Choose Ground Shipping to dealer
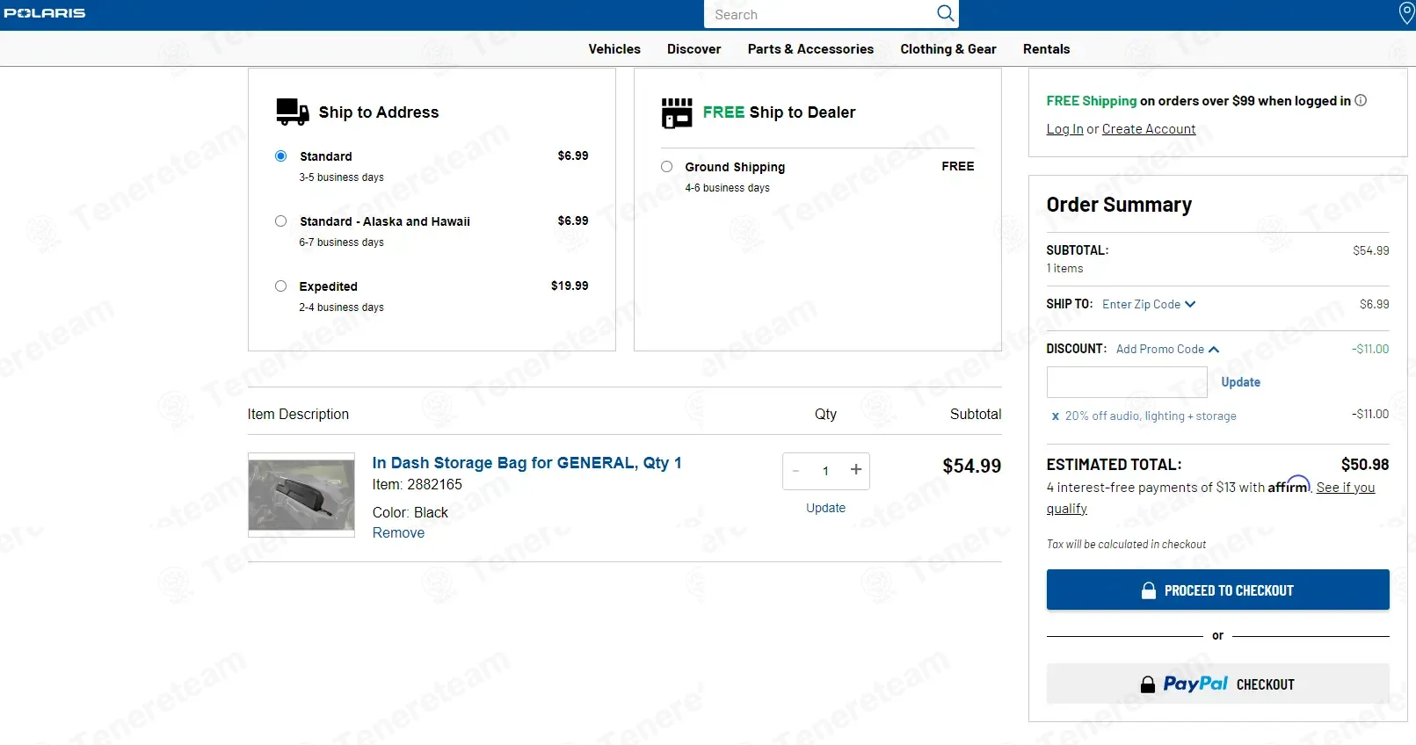1416x745 pixels. [667, 167]
